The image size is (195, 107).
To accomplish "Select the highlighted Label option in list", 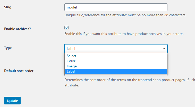I will click(71, 71).
